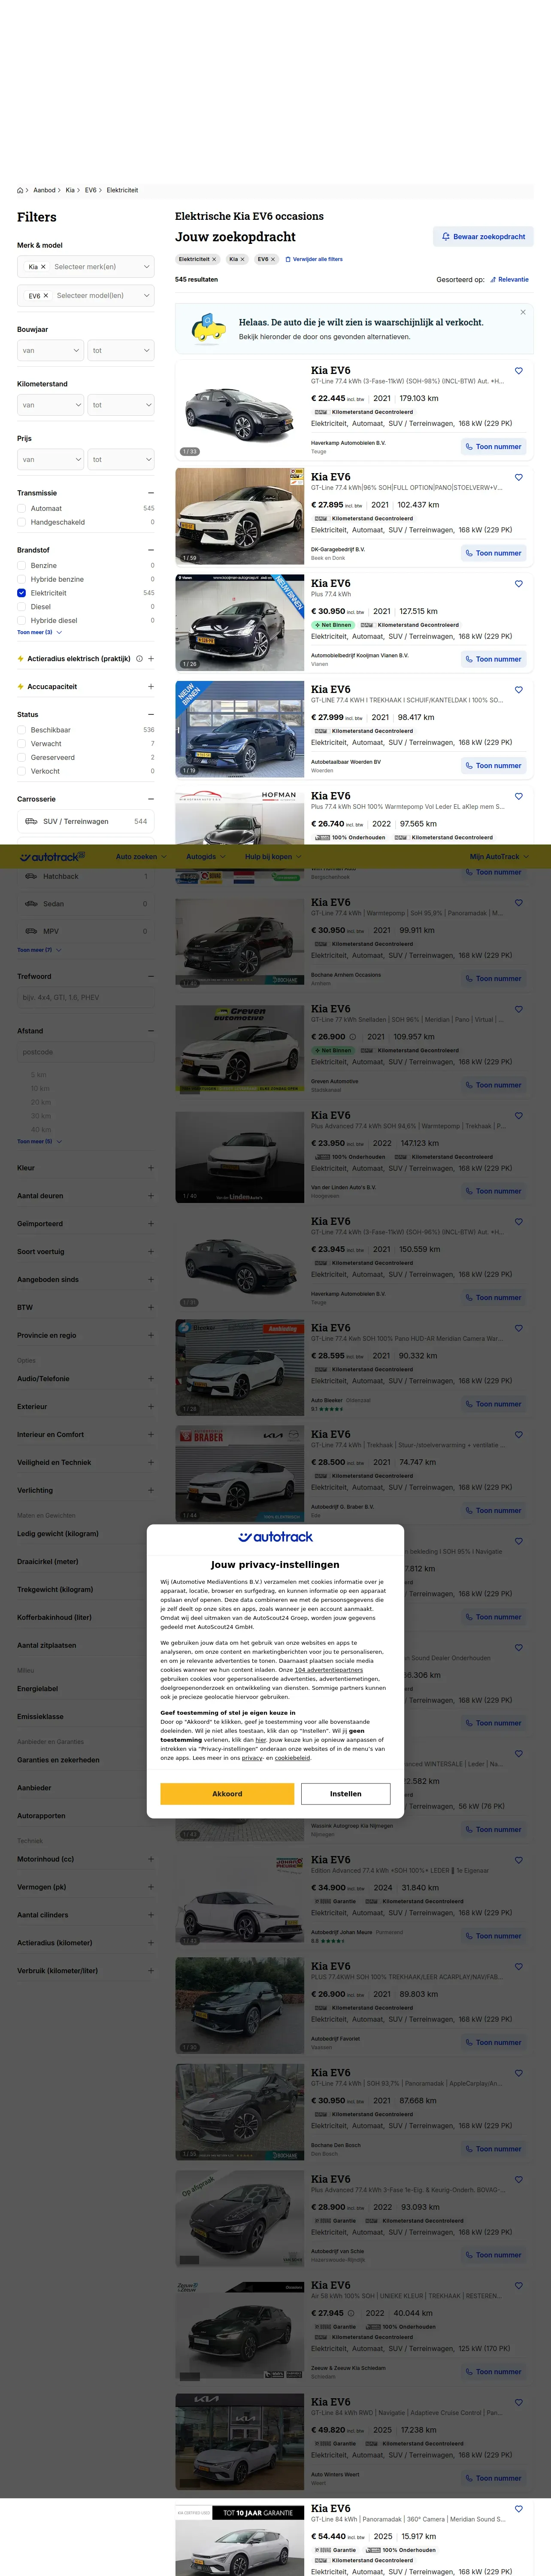Click the info icon beside Actieradius elektrisch
551x2576 pixels.
click(139, 658)
